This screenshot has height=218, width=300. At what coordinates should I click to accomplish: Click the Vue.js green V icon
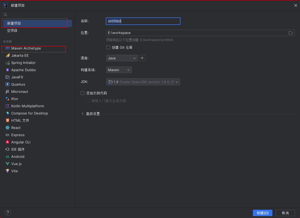pos(7,164)
